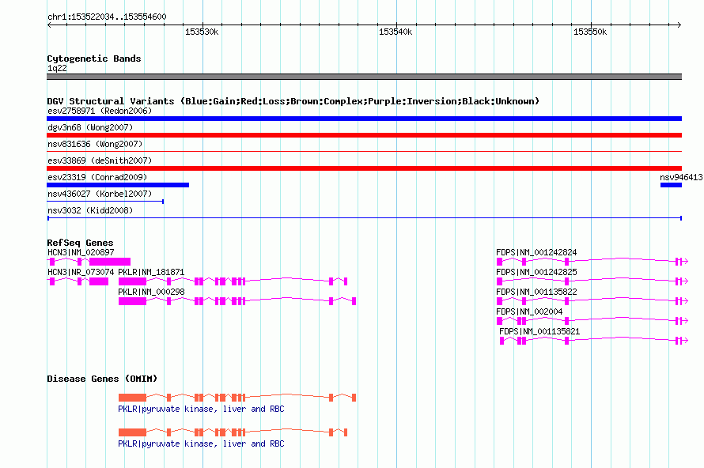Click the RefSeq Genes track title
Image resolution: width=704 pixels, height=468 pixels.
click(80, 243)
